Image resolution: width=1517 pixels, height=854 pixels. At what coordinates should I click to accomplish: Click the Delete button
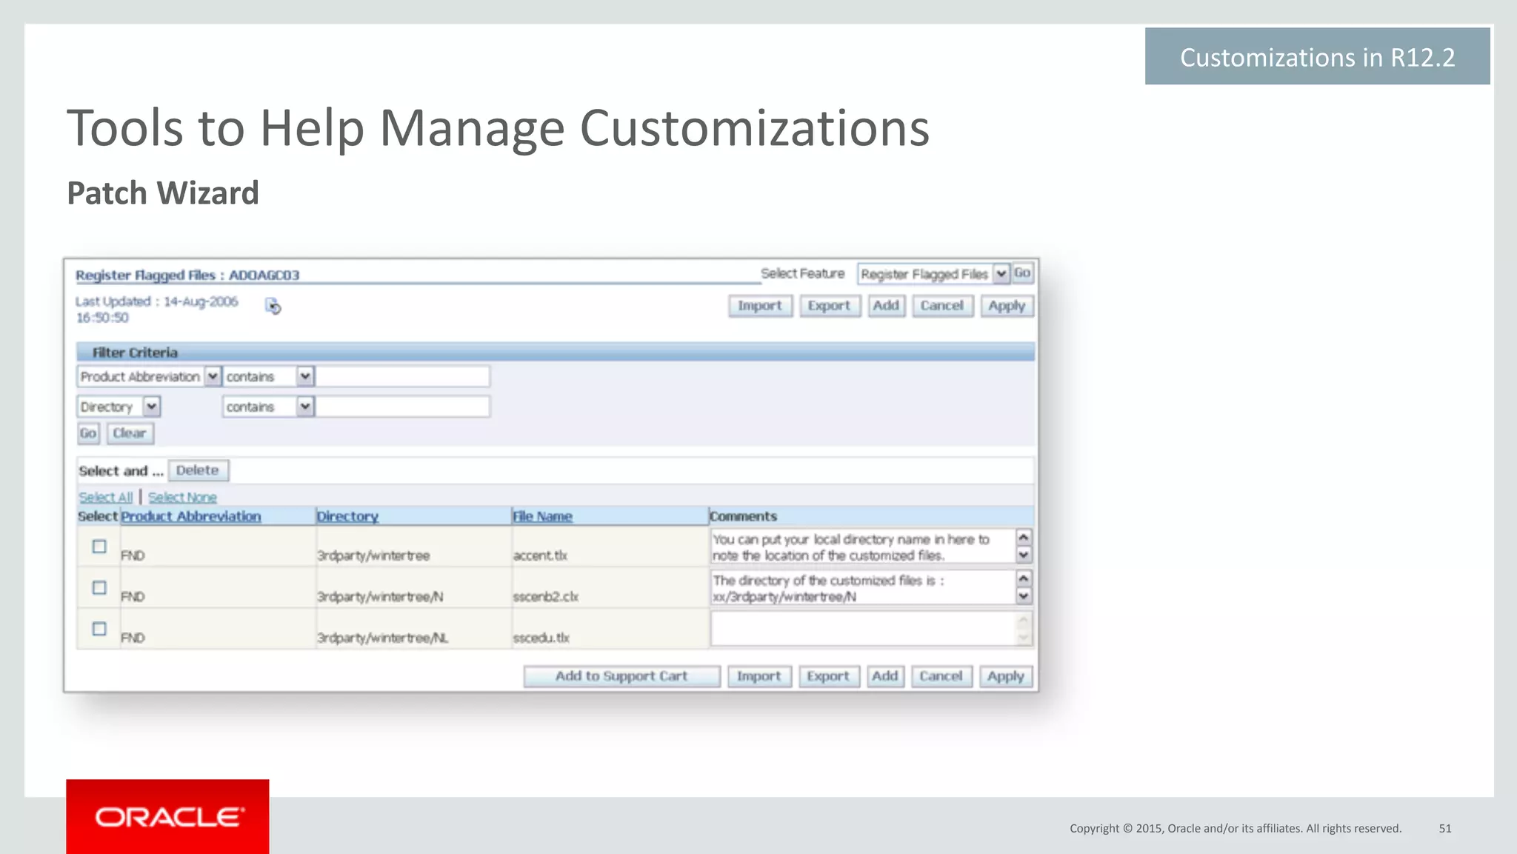coord(198,470)
